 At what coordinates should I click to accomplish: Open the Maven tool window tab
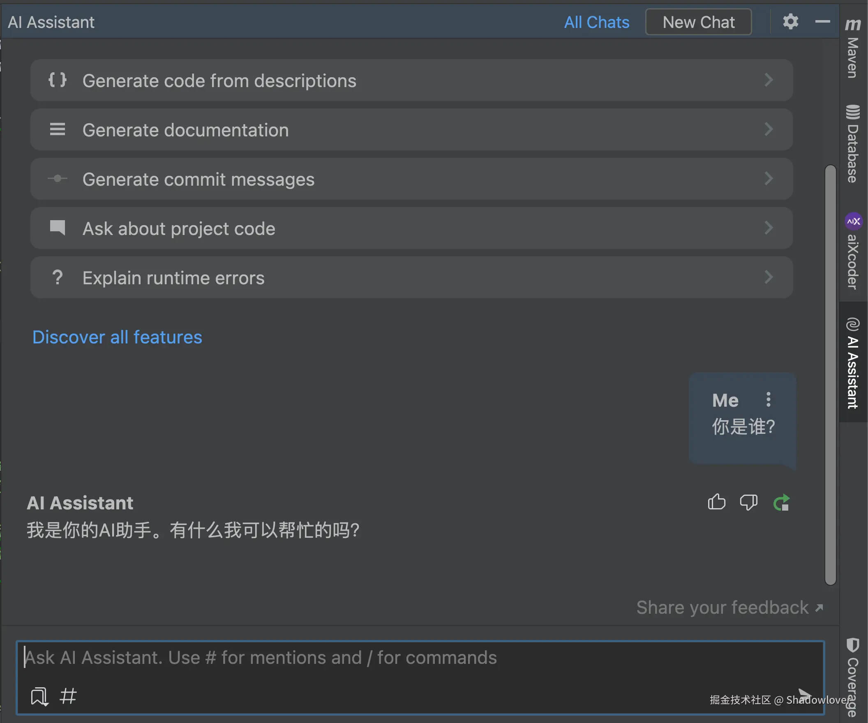[x=853, y=49]
